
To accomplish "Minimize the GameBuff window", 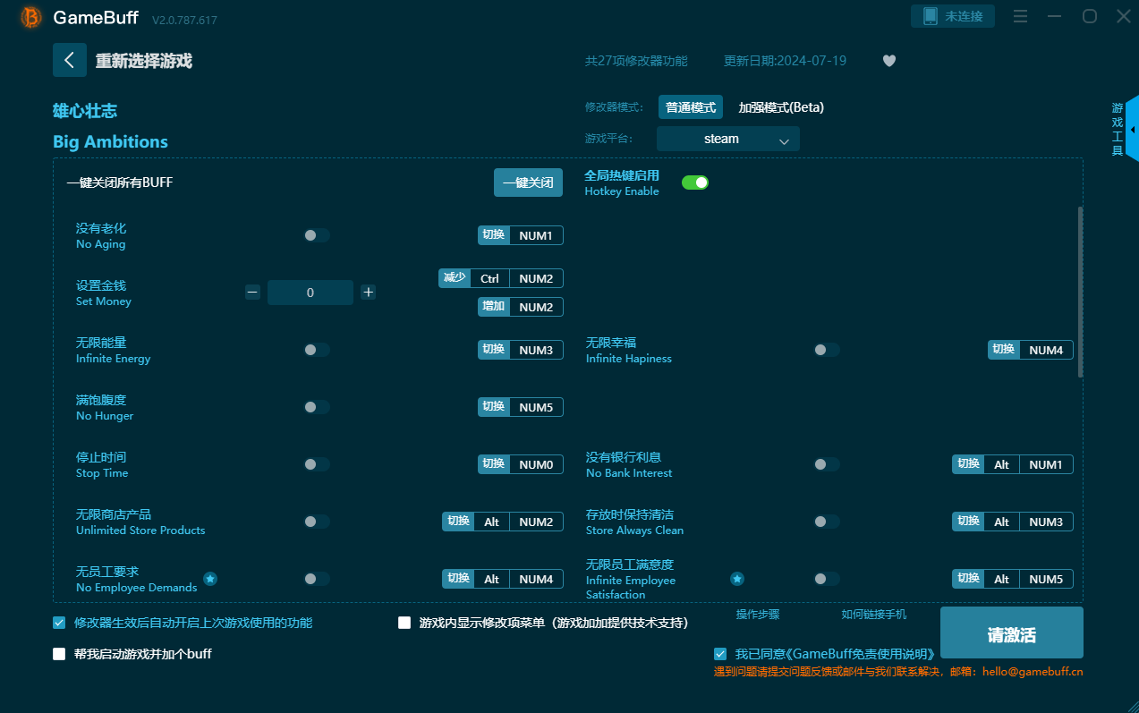I will 1055,16.
